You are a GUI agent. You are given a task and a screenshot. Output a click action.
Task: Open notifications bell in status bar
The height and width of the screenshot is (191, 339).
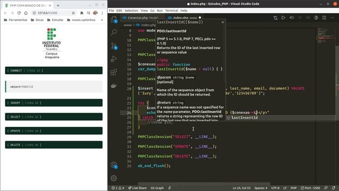point(334,188)
